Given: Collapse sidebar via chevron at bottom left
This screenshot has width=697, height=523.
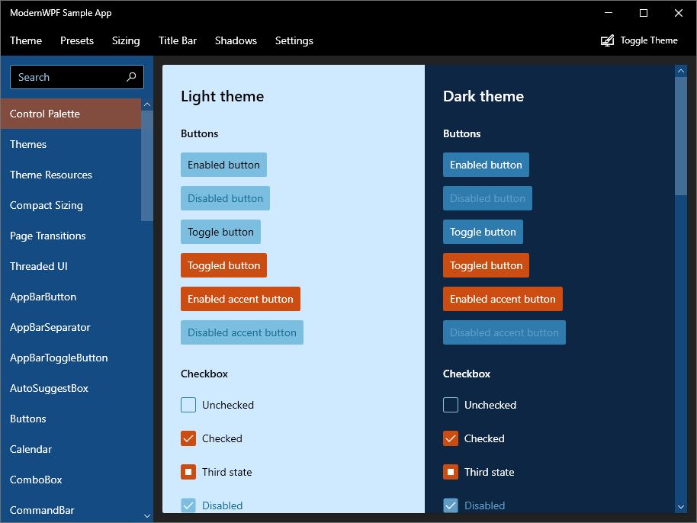Looking at the screenshot, I should [x=146, y=515].
